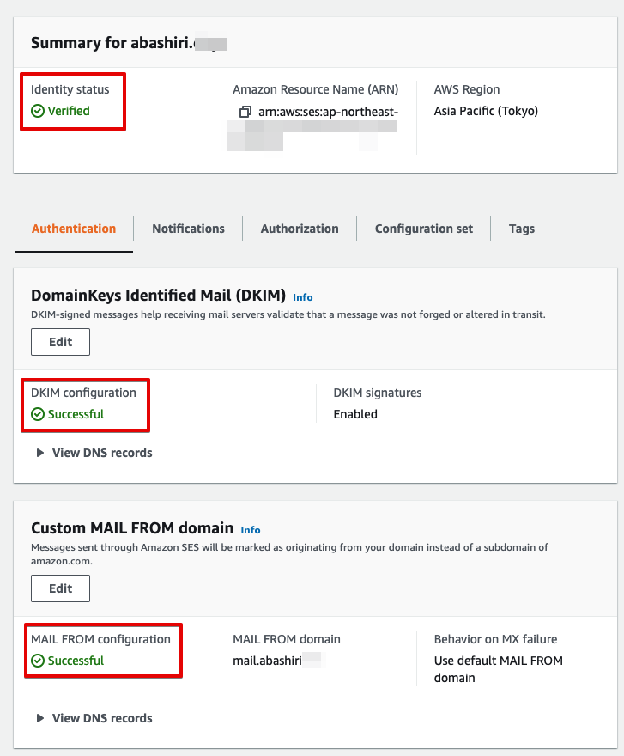Select the Authentication tab
Viewport: 624px width, 756px height.
point(73,229)
